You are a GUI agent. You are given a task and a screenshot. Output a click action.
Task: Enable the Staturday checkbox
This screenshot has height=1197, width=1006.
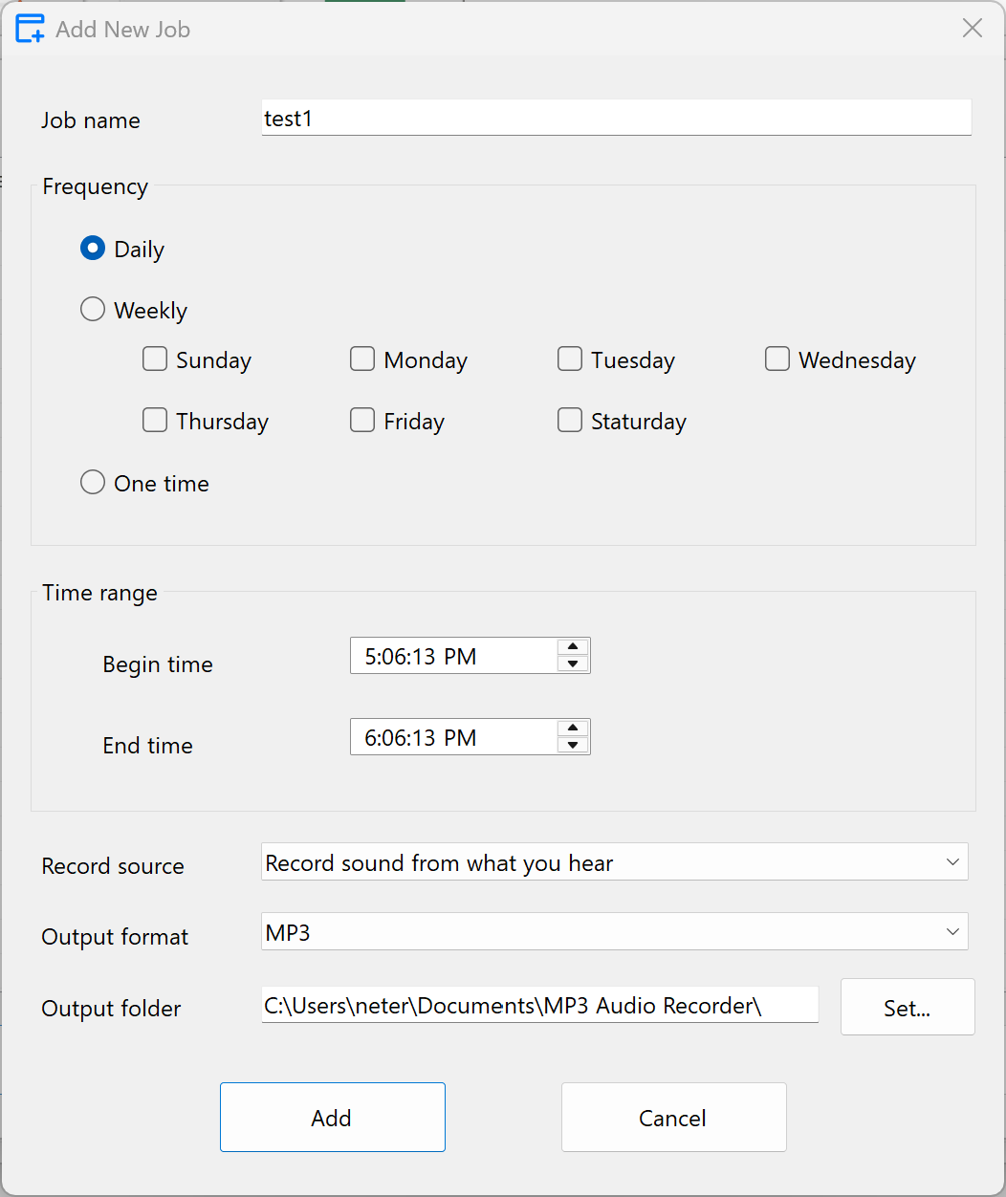569,420
